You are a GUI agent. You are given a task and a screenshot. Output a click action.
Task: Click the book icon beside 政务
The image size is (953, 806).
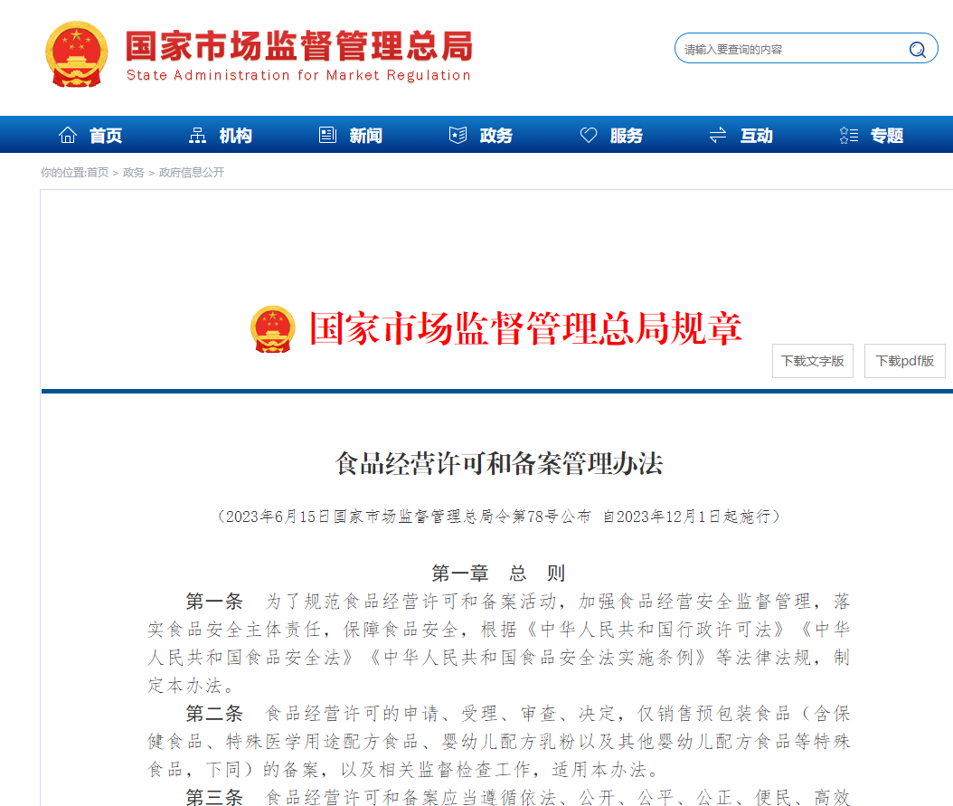point(458,136)
